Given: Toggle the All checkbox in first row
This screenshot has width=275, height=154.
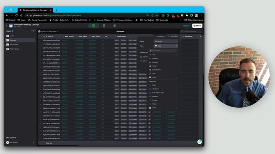Looking at the screenshot, I should point(103,40).
